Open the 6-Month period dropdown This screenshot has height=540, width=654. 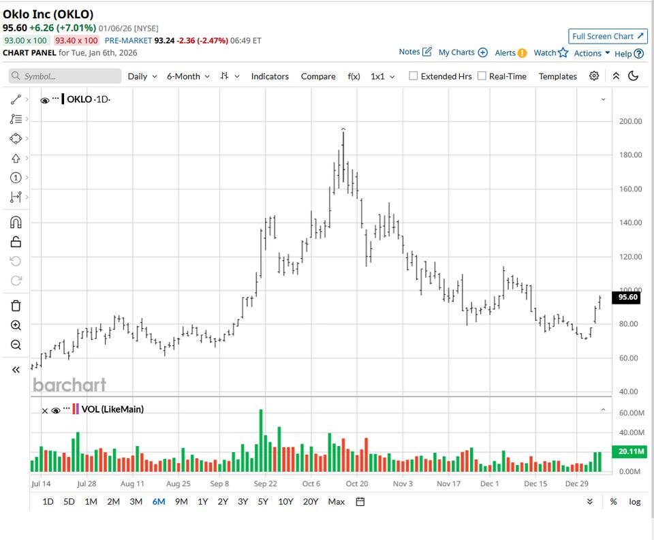click(x=188, y=76)
